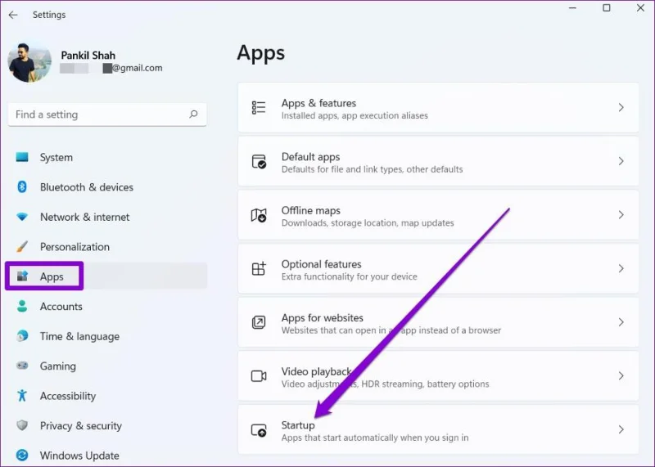
Task: Expand Default apps chevron
Action: (621, 161)
